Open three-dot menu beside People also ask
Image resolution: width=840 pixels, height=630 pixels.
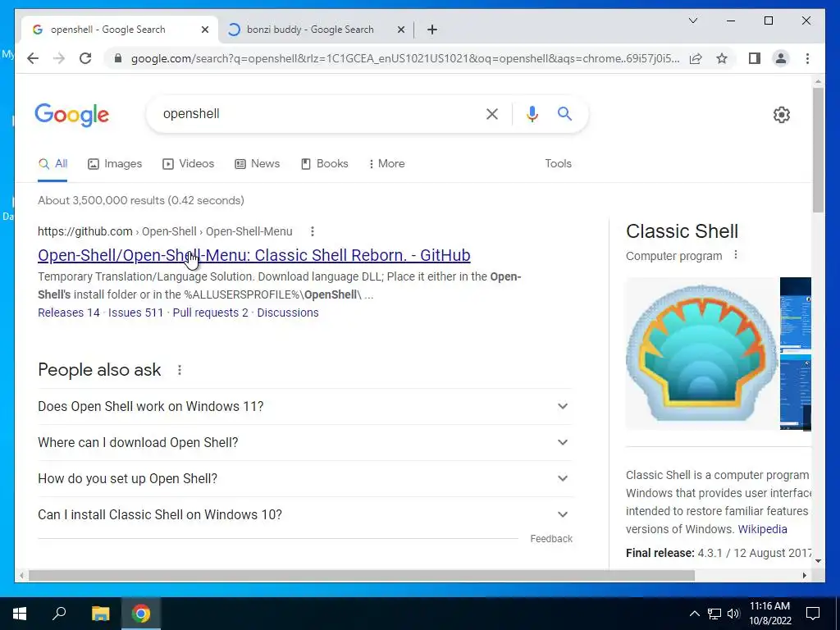[180, 370]
